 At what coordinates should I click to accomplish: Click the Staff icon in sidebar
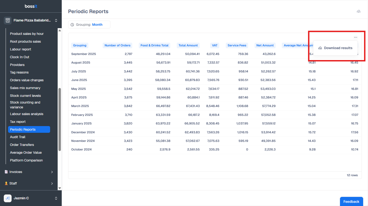pyautogui.click(x=6, y=183)
